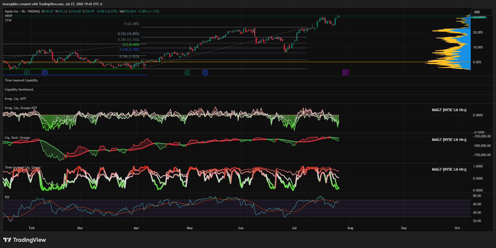Click the high price value 337.24
The height and width of the screenshot is (248, 496).
coord(62,11)
